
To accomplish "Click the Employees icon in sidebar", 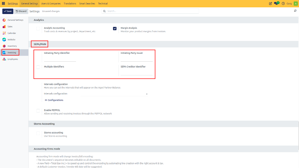I will (x=4, y=59).
